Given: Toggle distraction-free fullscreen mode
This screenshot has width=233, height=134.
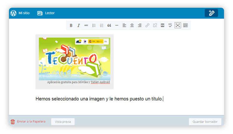Looking at the screenshot, I should click(x=178, y=26).
